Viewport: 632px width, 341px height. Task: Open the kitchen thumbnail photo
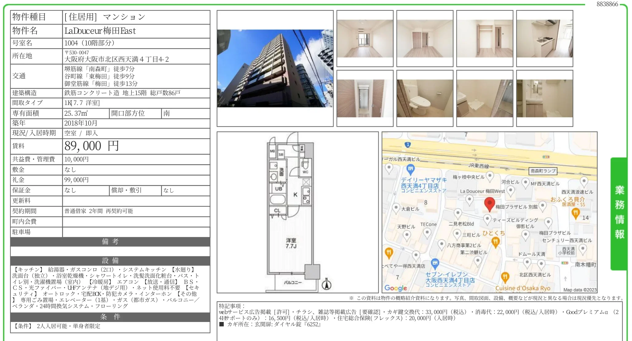(x=544, y=39)
